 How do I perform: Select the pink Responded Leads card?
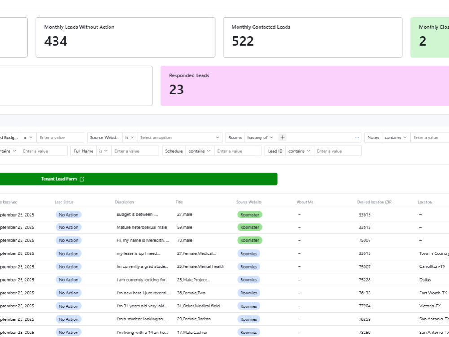(305, 86)
